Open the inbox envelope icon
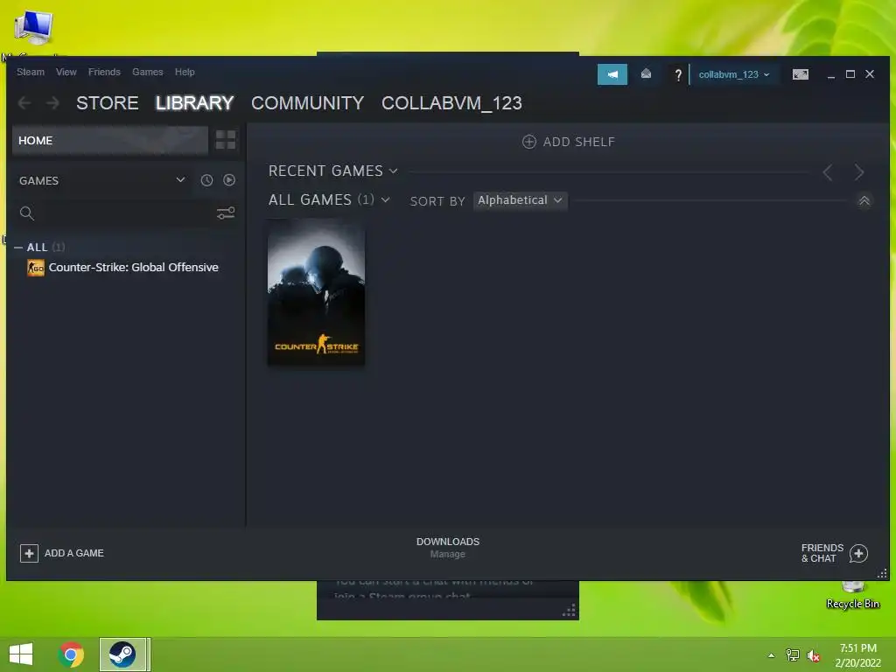Image resolution: width=896 pixels, height=672 pixels. [x=647, y=73]
